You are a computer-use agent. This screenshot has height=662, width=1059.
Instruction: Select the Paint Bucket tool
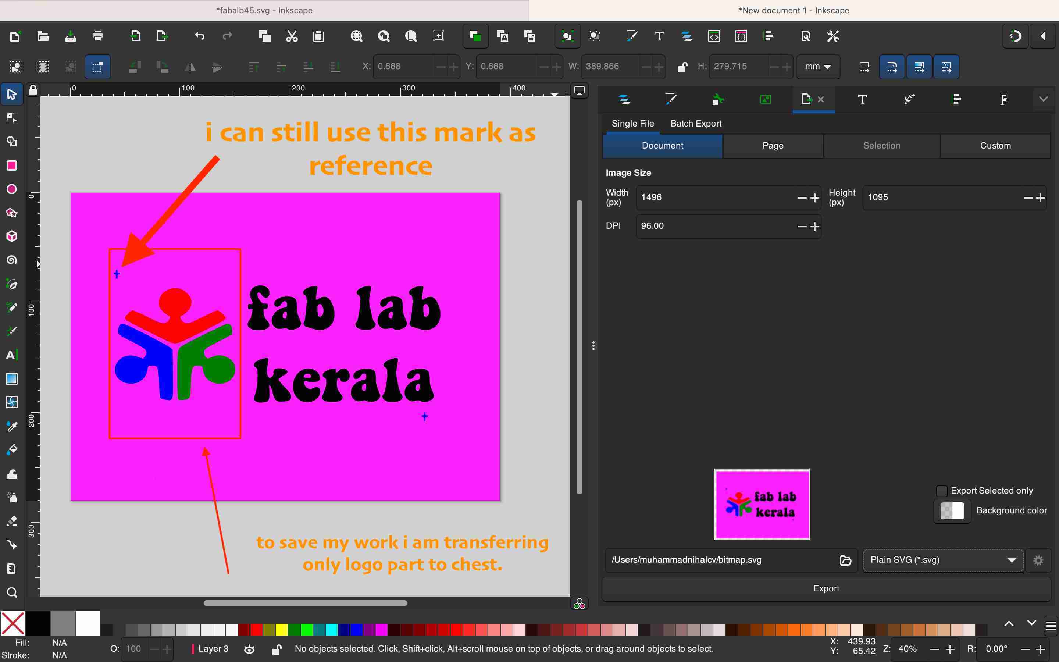pyautogui.click(x=12, y=450)
